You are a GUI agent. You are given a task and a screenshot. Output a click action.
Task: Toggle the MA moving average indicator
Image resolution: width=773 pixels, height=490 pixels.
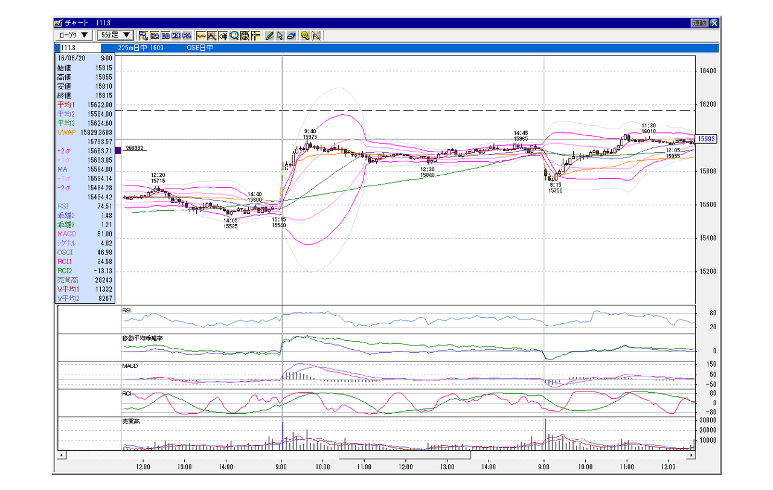tap(155, 36)
